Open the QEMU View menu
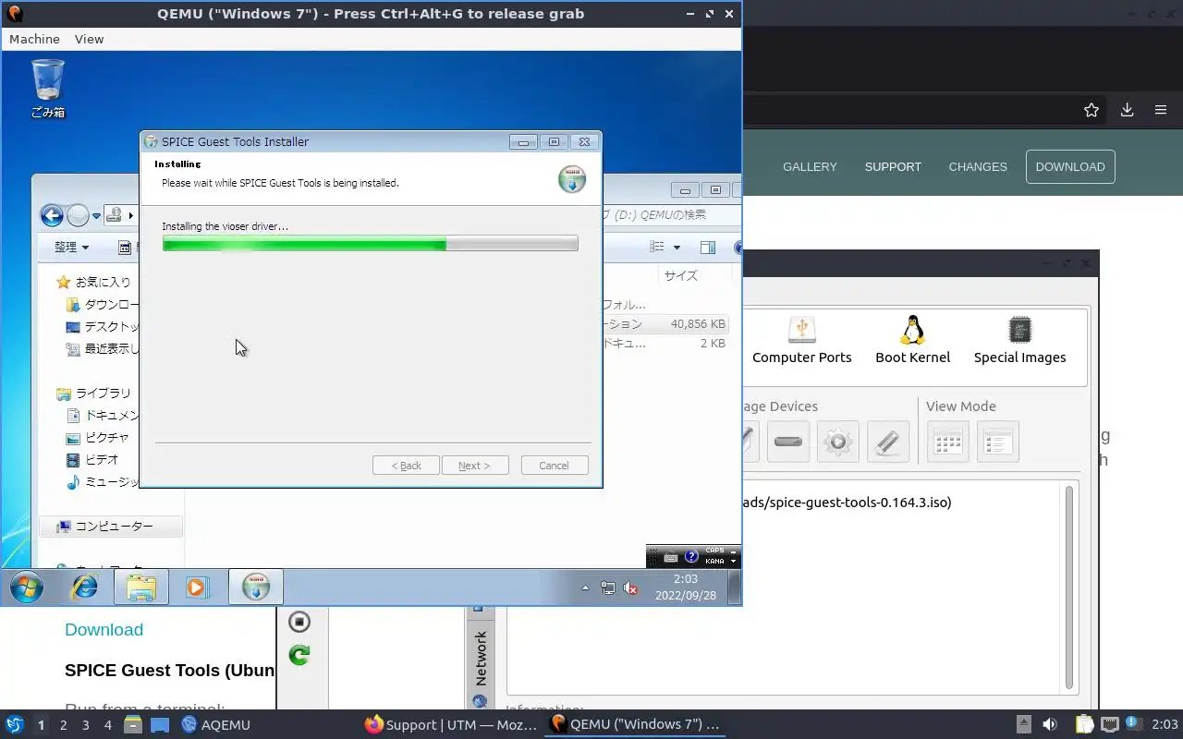The height and width of the screenshot is (739, 1183). point(89,39)
